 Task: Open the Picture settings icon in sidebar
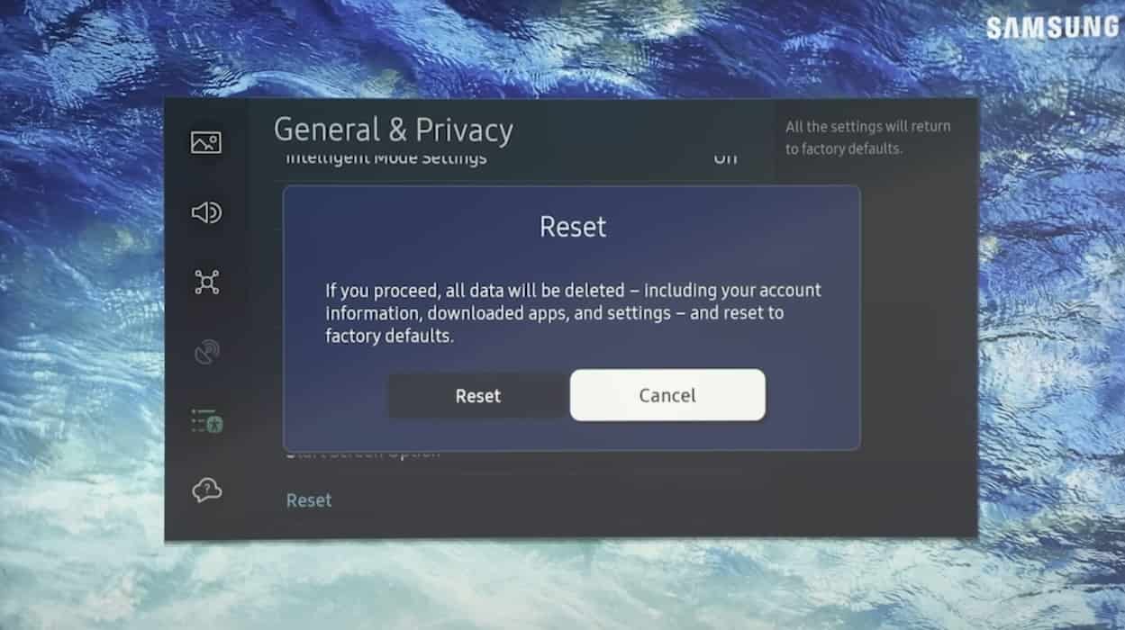point(206,142)
